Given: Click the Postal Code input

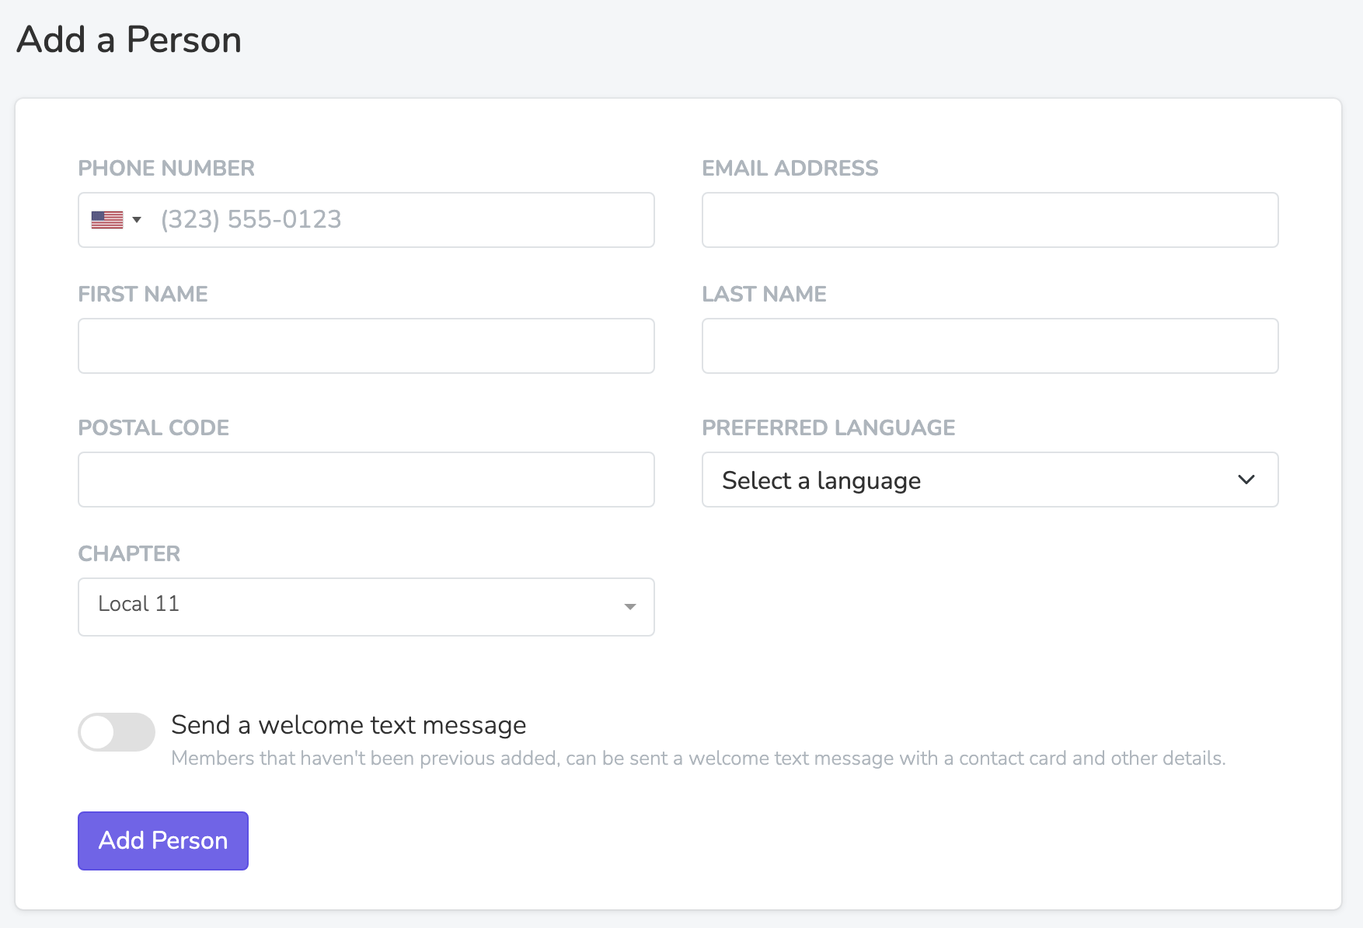Looking at the screenshot, I should [366, 480].
